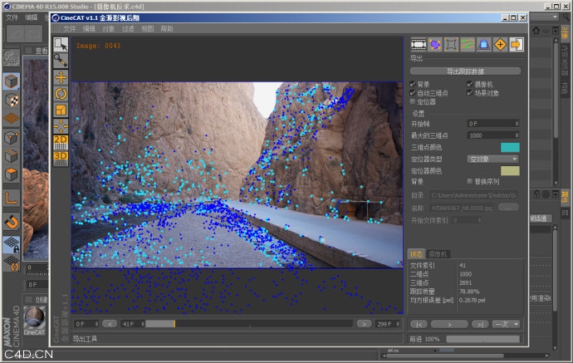Select the polygons mode cube icon in Cinema 4D
This screenshot has width=573, height=363.
point(12,174)
